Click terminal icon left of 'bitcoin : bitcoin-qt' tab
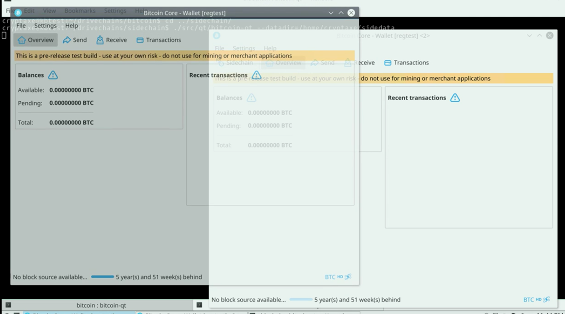 [8, 305]
